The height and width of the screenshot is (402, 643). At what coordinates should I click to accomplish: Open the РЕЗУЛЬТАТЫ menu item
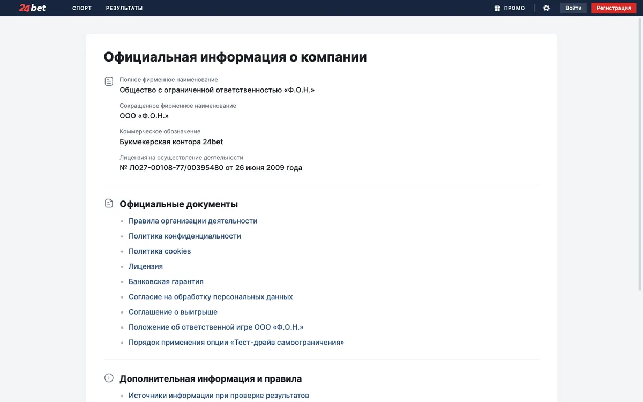tap(124, 8)
